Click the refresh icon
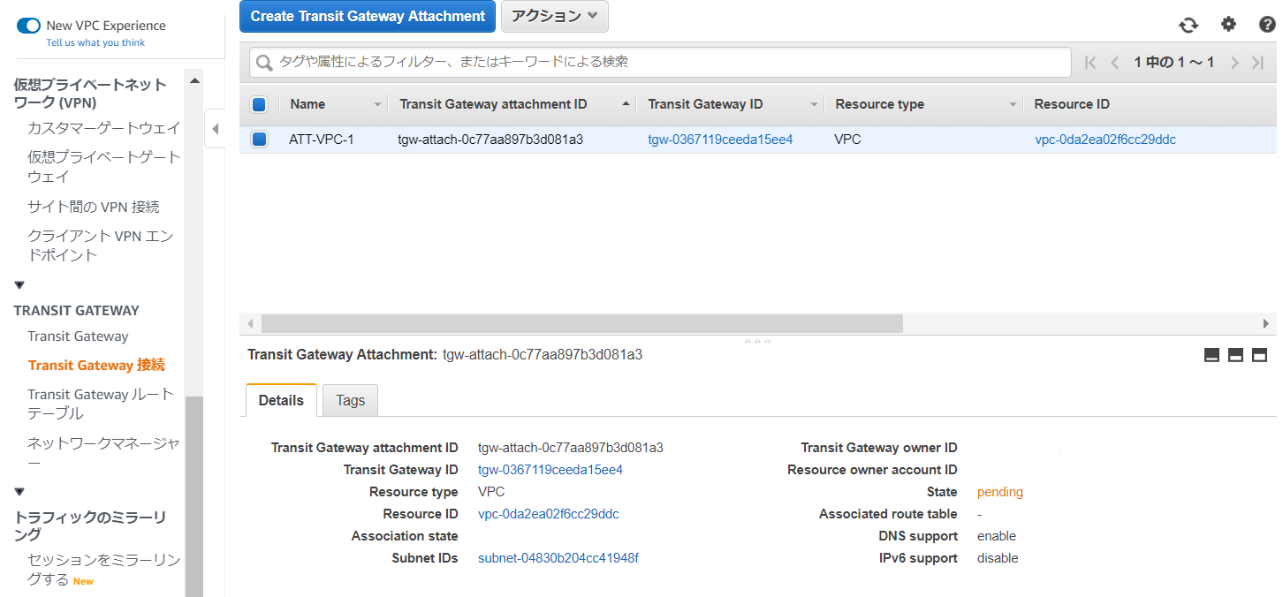1283x597 pixels. 1188,25
